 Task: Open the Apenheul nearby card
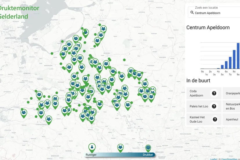point(231,119)
